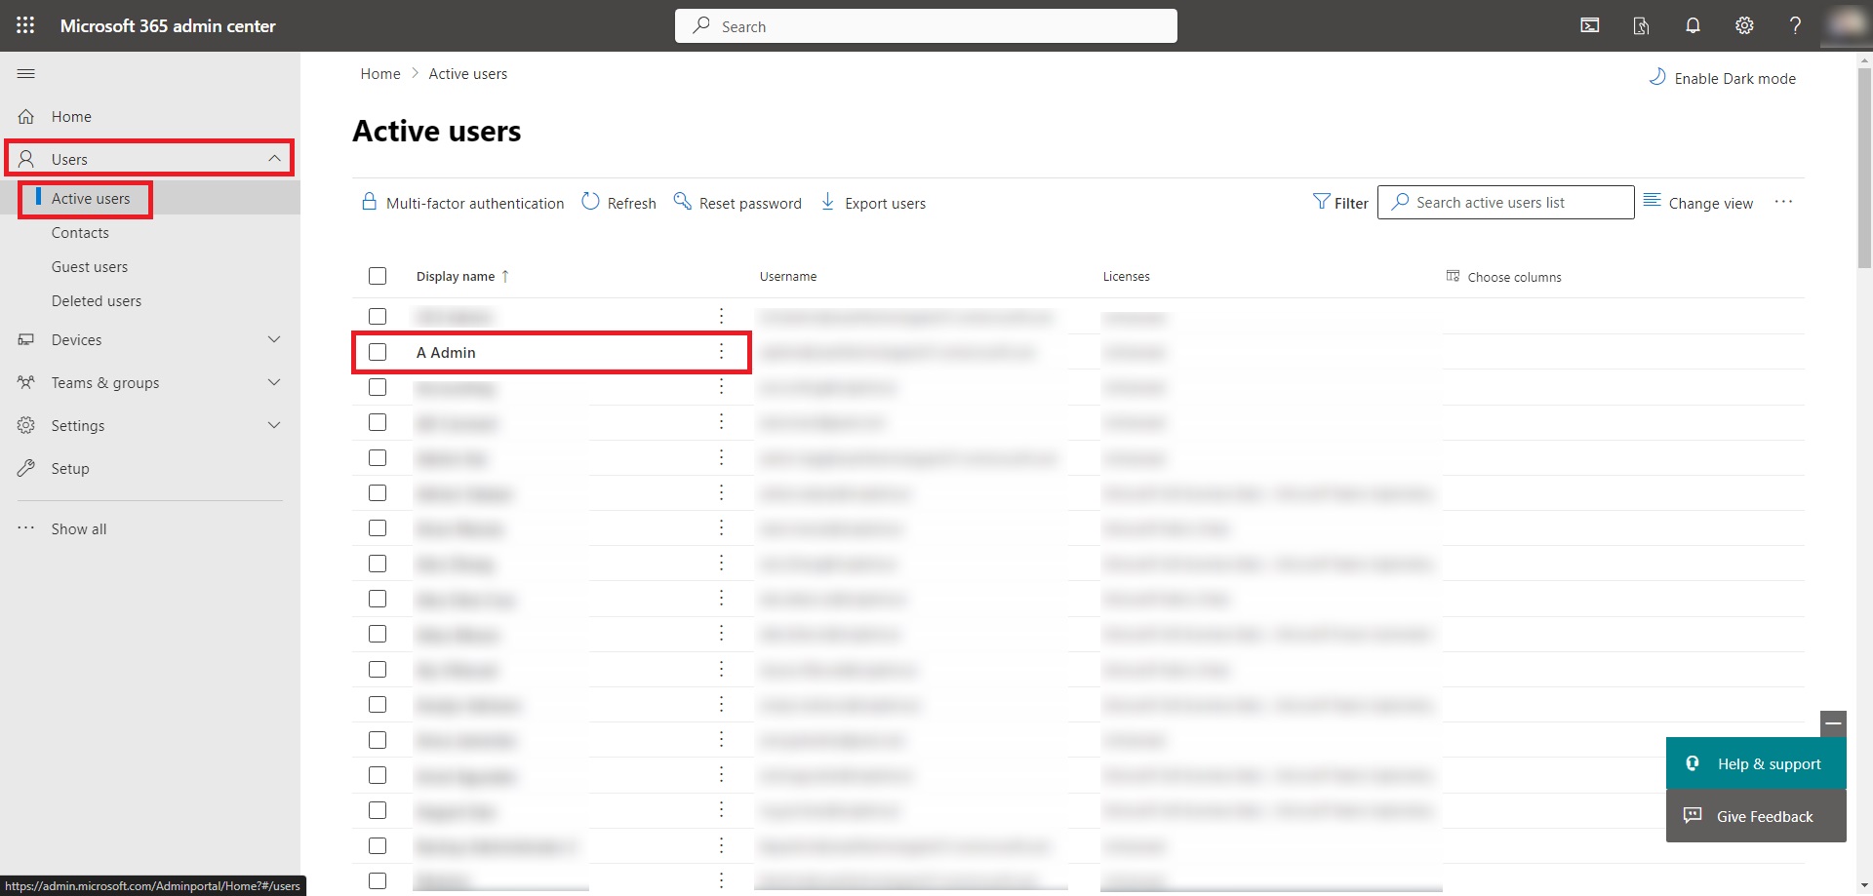Viewport: 1873px width, 896px height.
Task: Expand the Teams & groups section
Action: pyautogui.click(x=274, y=382)
